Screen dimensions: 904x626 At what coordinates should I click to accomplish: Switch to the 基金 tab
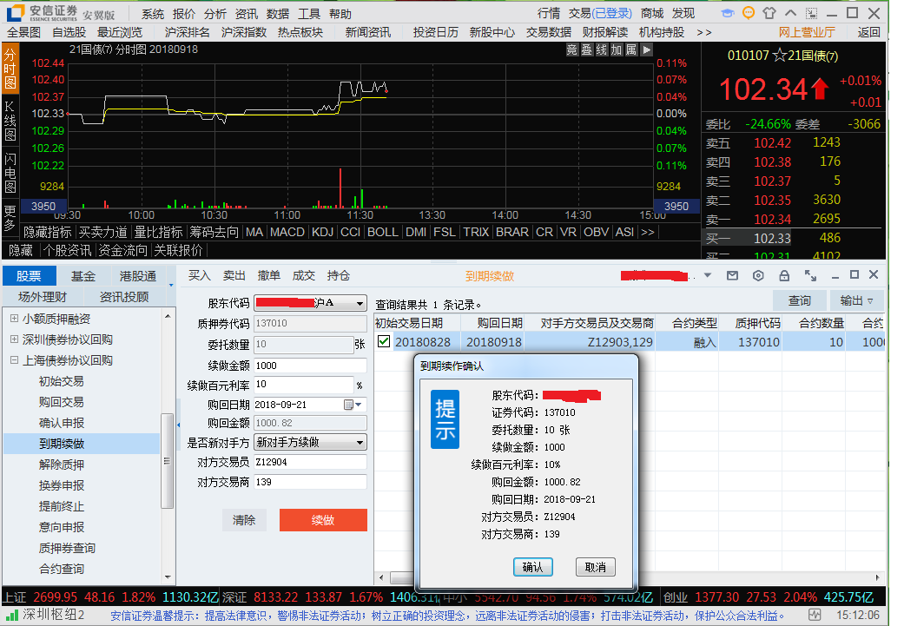[x=83, y=276]
